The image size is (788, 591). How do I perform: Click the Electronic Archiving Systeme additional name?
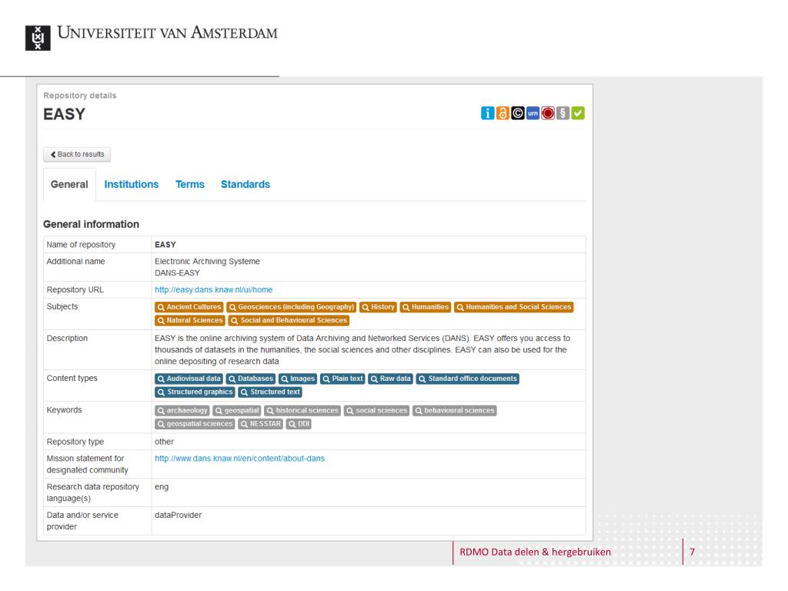coord(207,262)
